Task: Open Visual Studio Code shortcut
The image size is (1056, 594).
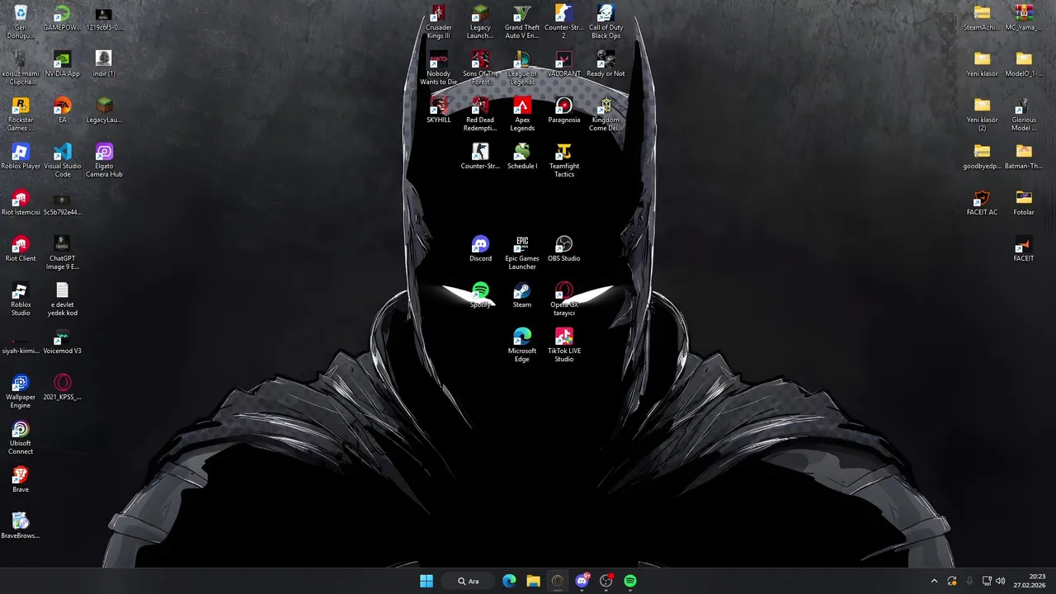Action: click(62, 161)
